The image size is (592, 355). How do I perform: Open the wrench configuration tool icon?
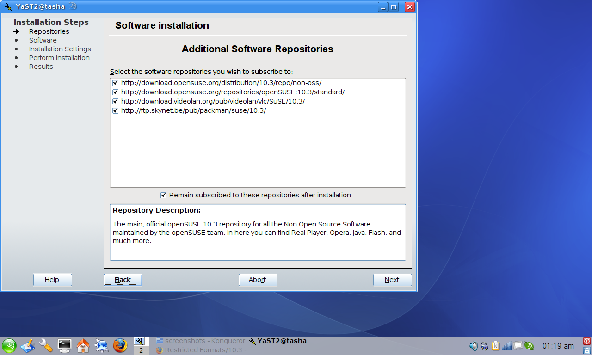click(x=46, y=345)
